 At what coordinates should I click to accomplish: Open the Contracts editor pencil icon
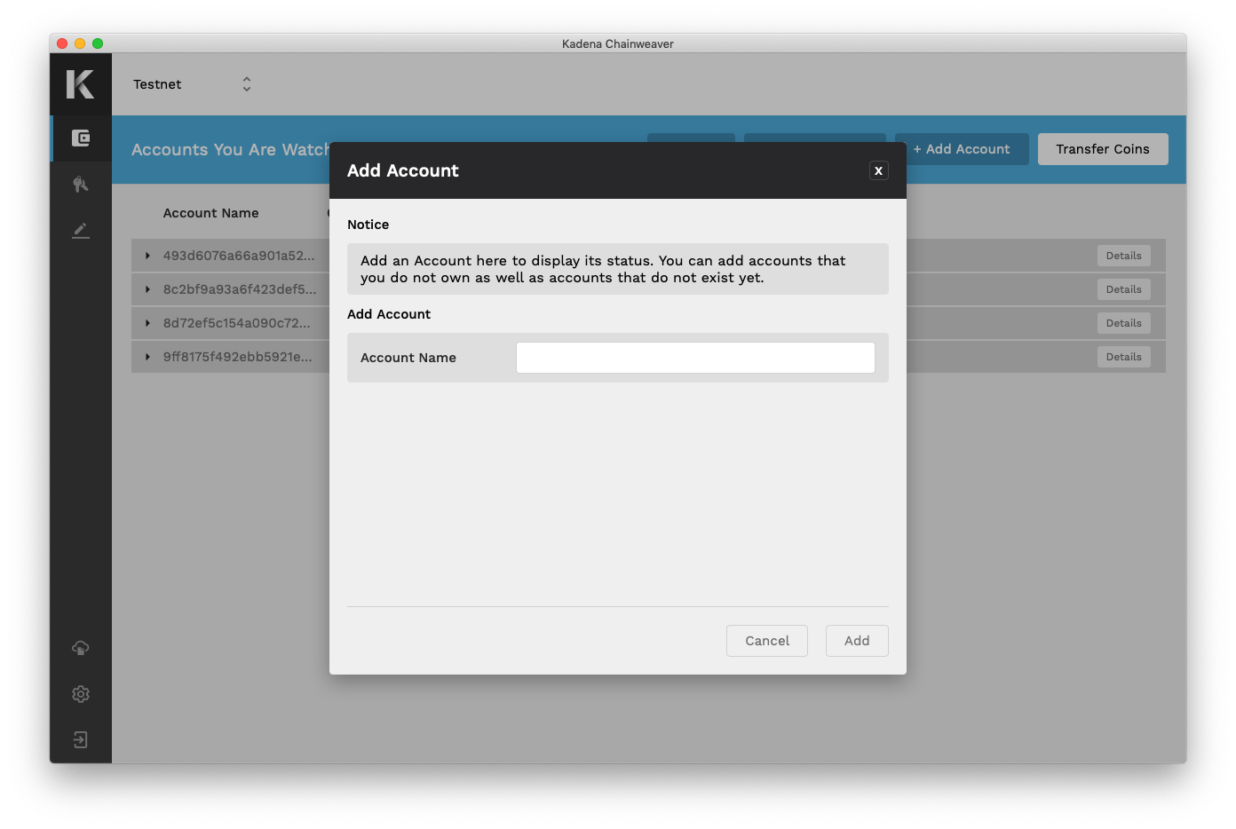click(x=81, y=231)
